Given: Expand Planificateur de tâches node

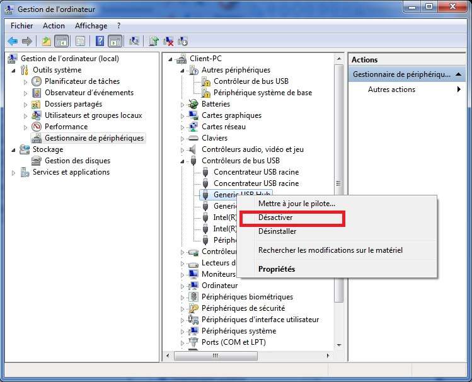Looking at the screenshot, I should click(x=25, y=82).
